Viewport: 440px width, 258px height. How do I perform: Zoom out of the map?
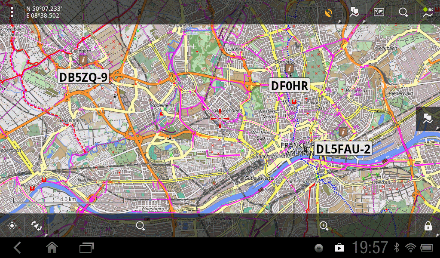(x=141, y=226)
